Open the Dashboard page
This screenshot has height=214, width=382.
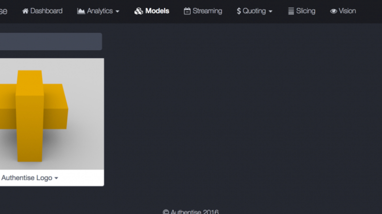click(x=42, y=11)
